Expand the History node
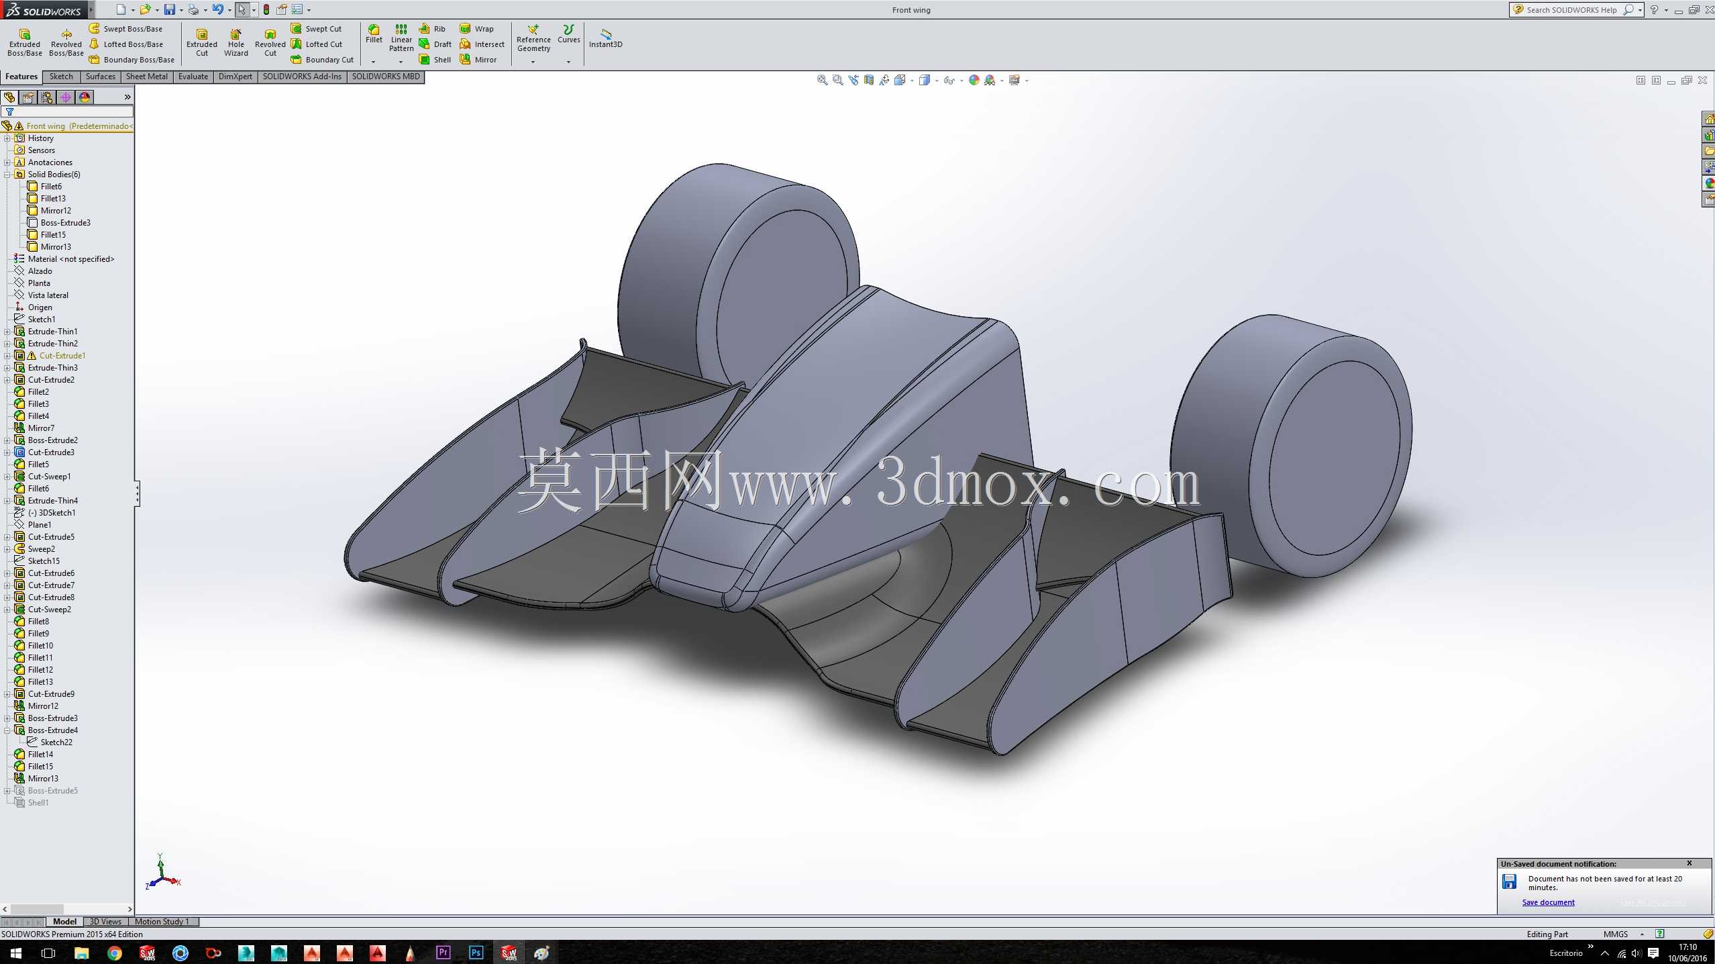Screen dimensions: 1715x964 pos(7,138)
